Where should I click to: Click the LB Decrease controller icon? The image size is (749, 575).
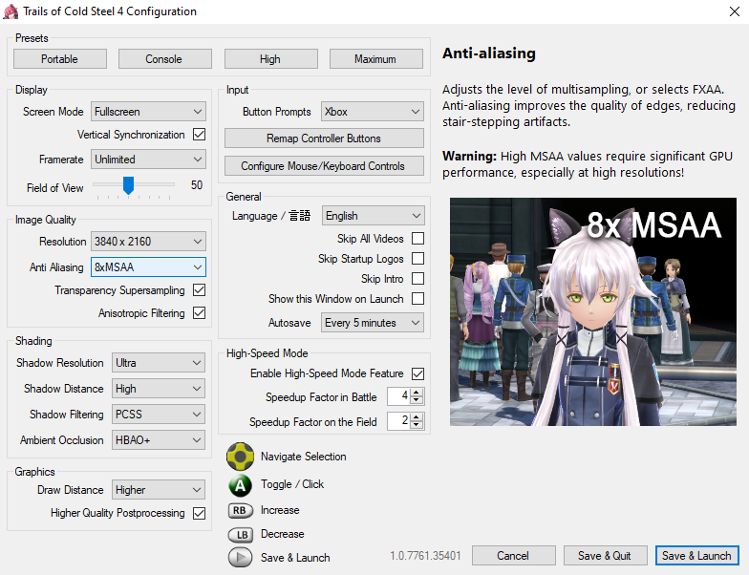[241, 535]
